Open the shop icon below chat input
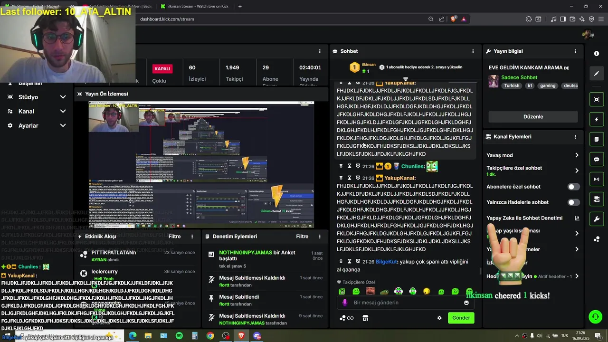Image resolution: width=608 pixels, height=342 pixels. [x=365, y=318]
